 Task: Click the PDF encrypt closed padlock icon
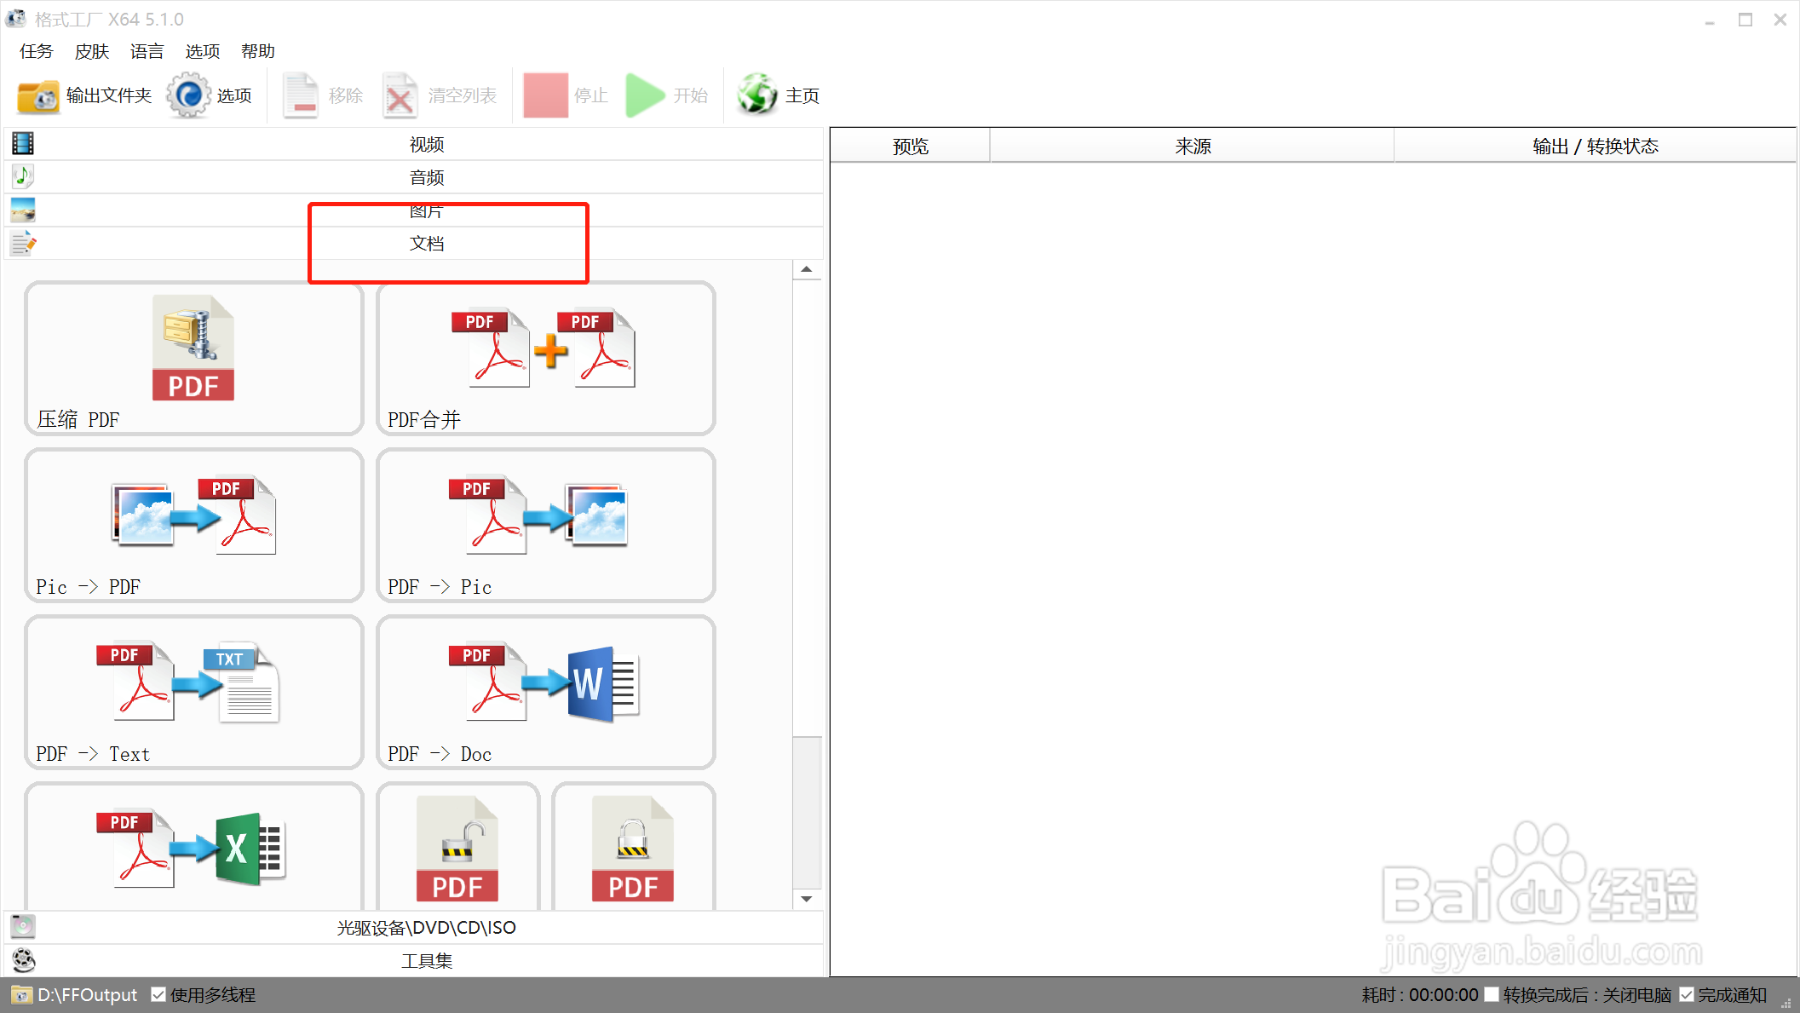633,848
